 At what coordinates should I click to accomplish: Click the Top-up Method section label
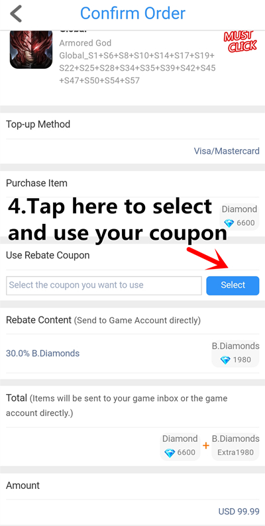tap(38, 125)
